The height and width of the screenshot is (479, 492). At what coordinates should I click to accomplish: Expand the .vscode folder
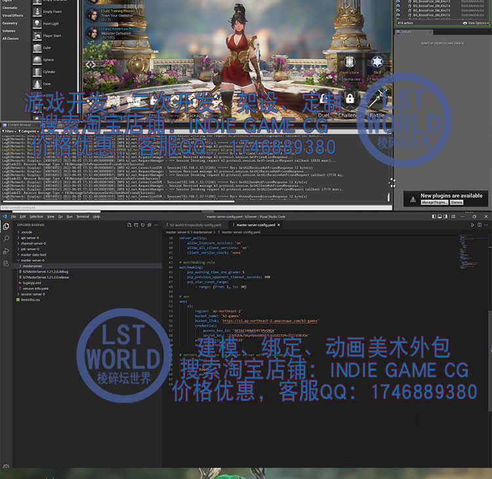[26, 232]
